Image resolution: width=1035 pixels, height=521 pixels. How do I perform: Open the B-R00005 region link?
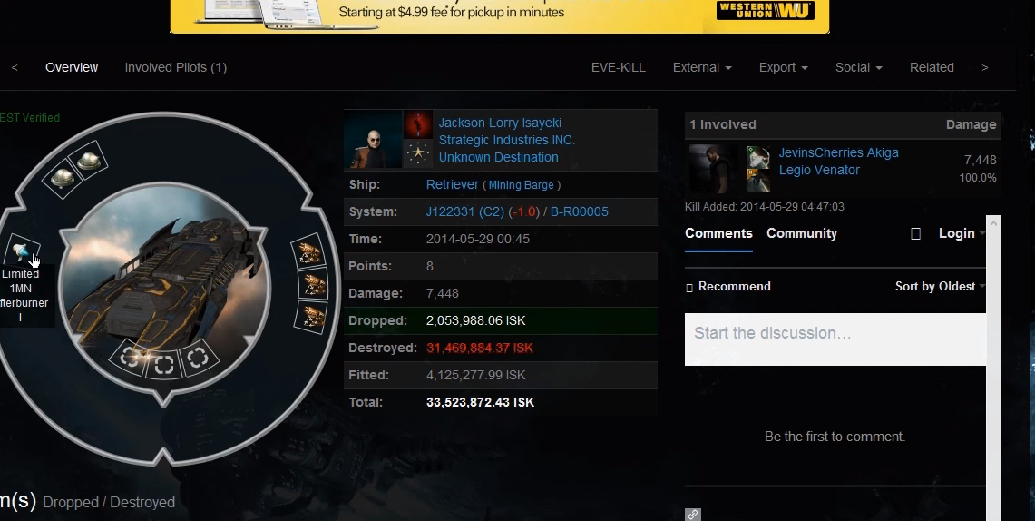(579, 212)
